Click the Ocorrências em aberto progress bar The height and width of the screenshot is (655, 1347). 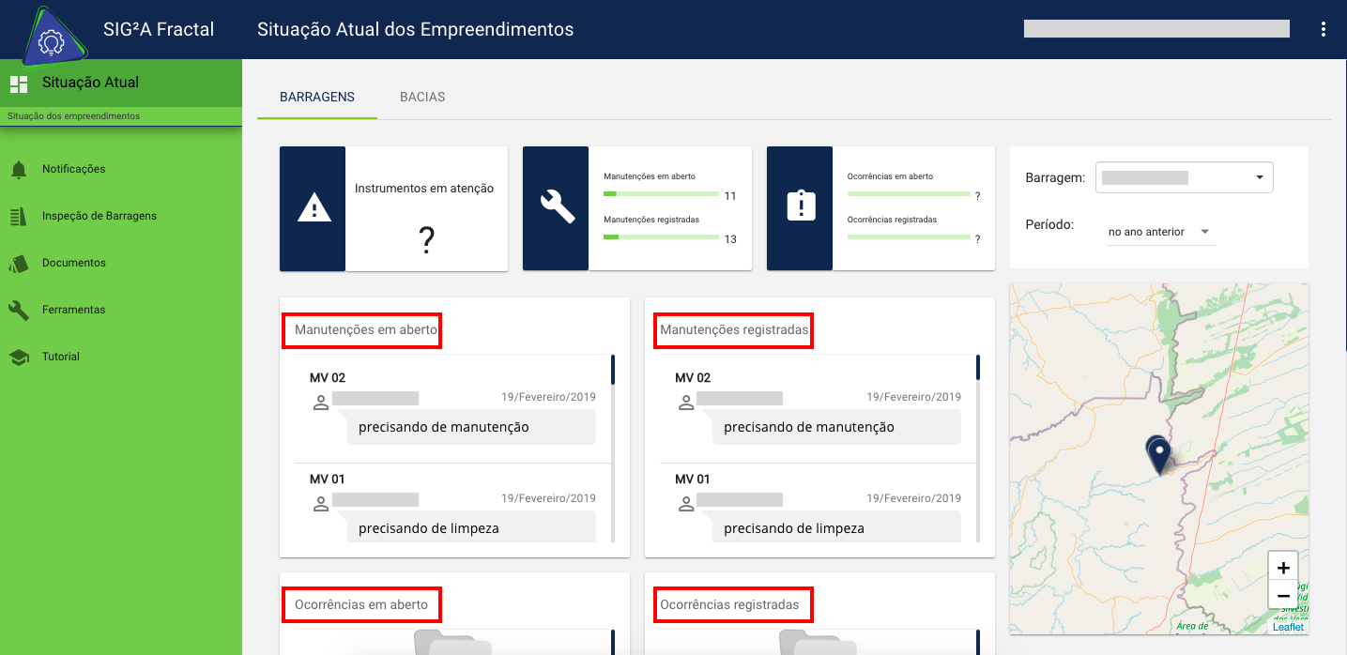(909, 194)
